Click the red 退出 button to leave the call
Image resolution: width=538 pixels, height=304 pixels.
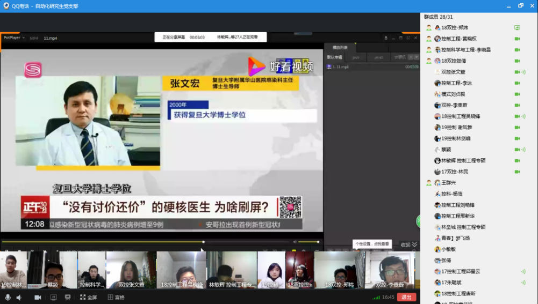pos(406,297)
